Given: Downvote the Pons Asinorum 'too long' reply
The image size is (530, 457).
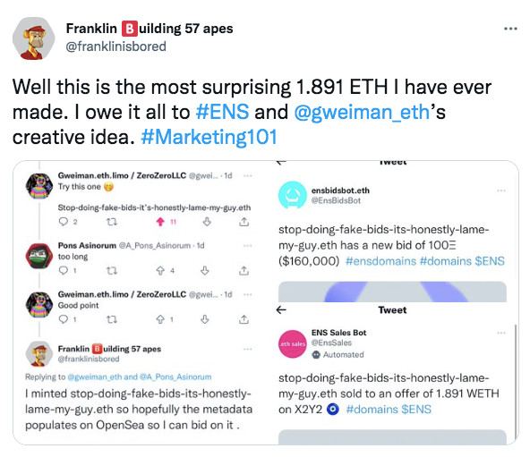Looking at the screenshot, I should [x=204, y=271].
